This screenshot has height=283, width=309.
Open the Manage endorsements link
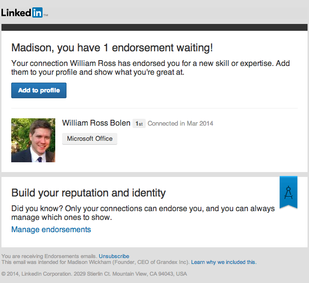click(51, 229)
